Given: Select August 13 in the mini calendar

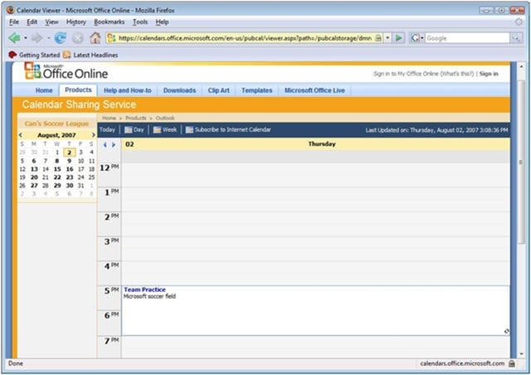Looking at the screenshot, I should [34, 169].
